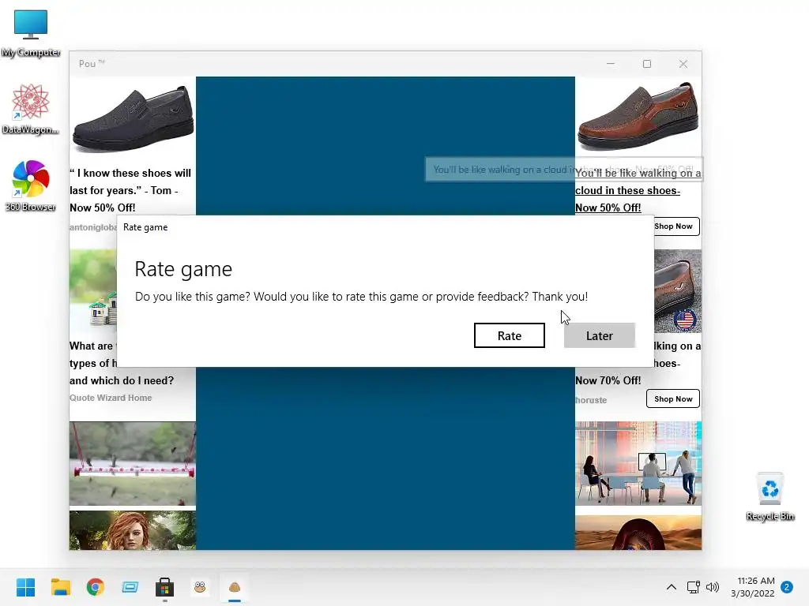Open the Quote Wizard Home ad label

click(111, 398)
